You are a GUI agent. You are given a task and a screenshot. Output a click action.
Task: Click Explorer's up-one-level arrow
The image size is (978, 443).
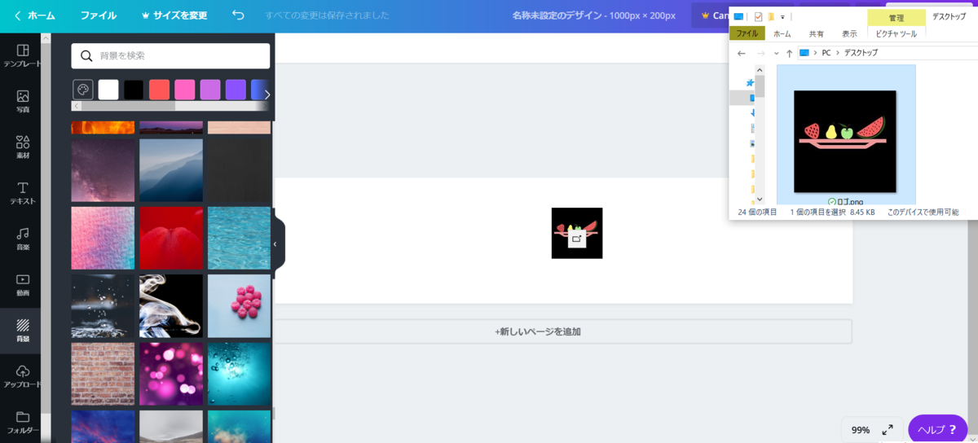coord(789,53)
